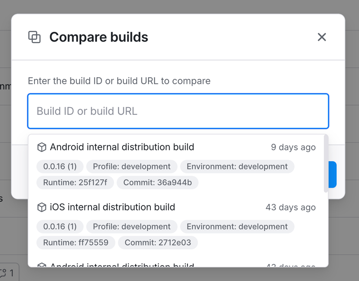Click the Commit: 2712e03 tag
This screenshot has height=281, width=359.
point(158,242)
